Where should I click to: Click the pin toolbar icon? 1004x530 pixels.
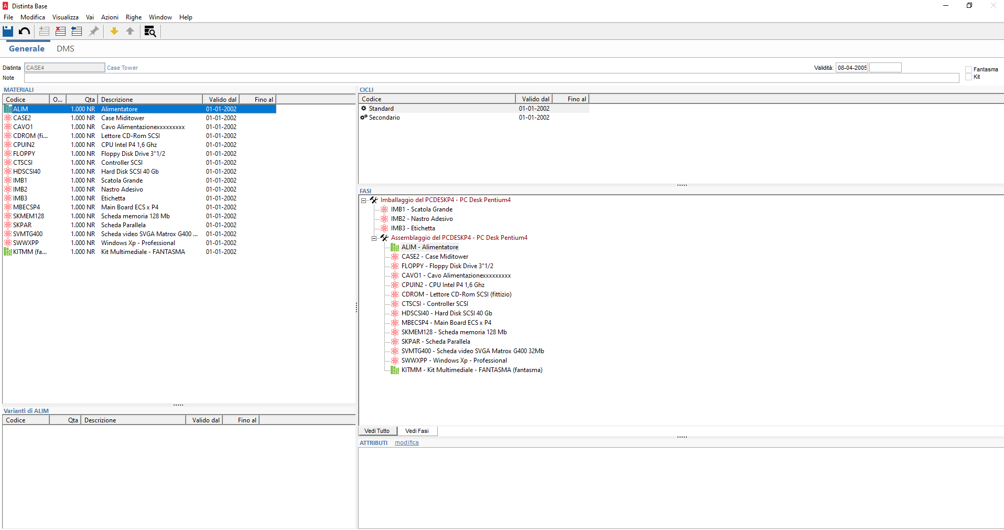(94, 31)
